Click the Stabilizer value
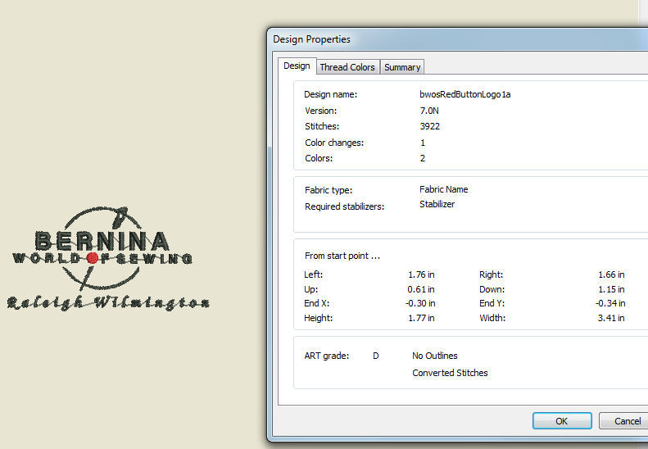 (437, 204)
